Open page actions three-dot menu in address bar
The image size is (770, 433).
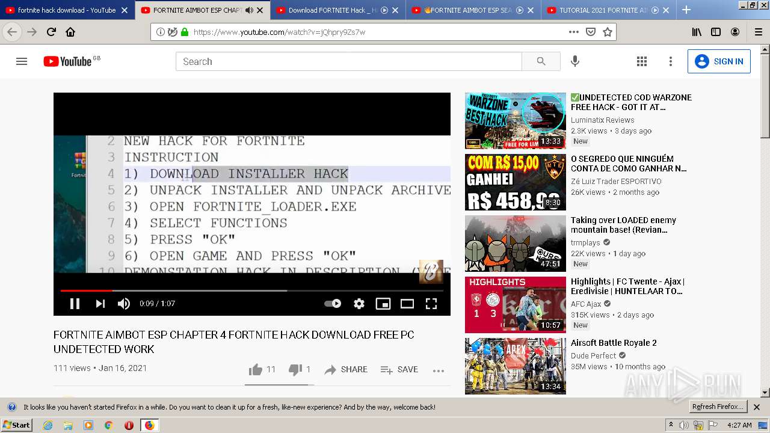point(574,32)
